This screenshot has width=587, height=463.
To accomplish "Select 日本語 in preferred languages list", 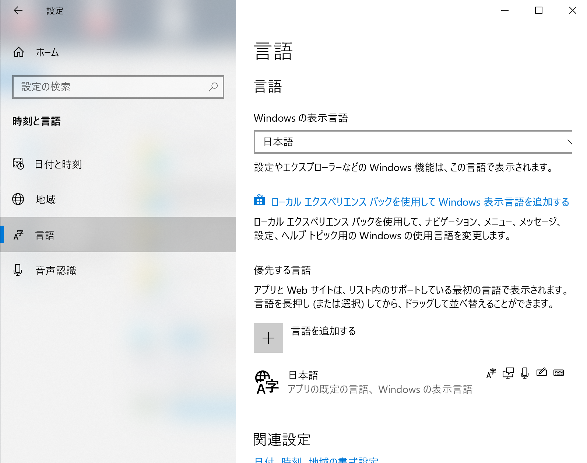I will (413, 382).
